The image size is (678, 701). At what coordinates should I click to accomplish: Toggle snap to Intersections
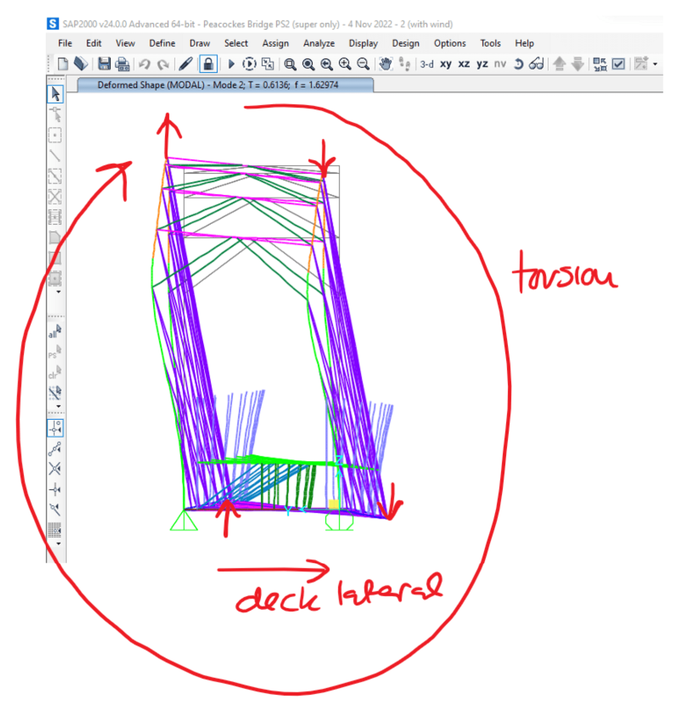click(55, 469)
